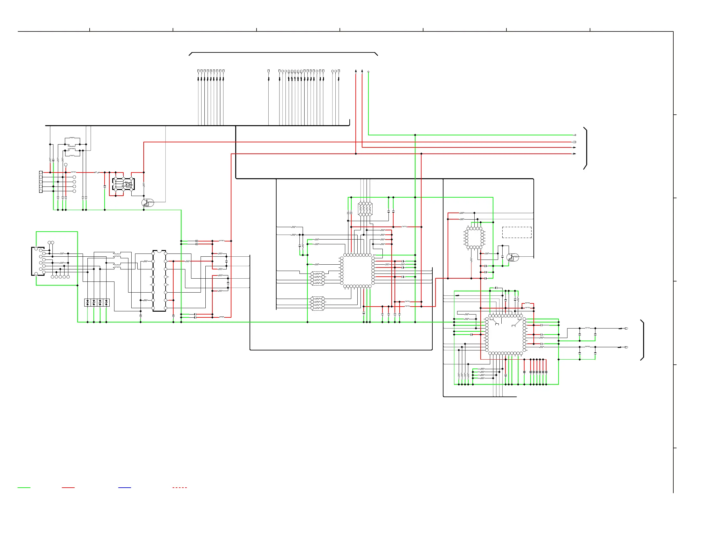Select the six-pin MOSFET package symbol
721x535 pixels.
tap(123, 184)
